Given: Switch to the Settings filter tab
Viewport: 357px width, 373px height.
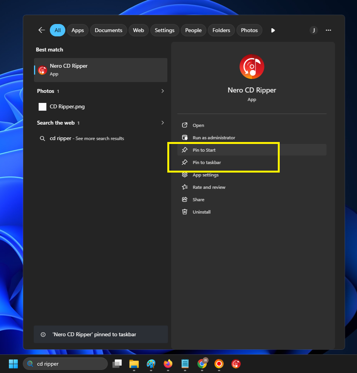Looking at the screenshot, I should (x=165, y=30).
